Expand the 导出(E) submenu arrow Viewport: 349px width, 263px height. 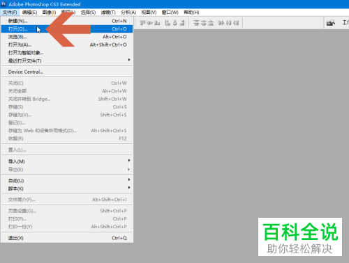[x=129, y=169]
